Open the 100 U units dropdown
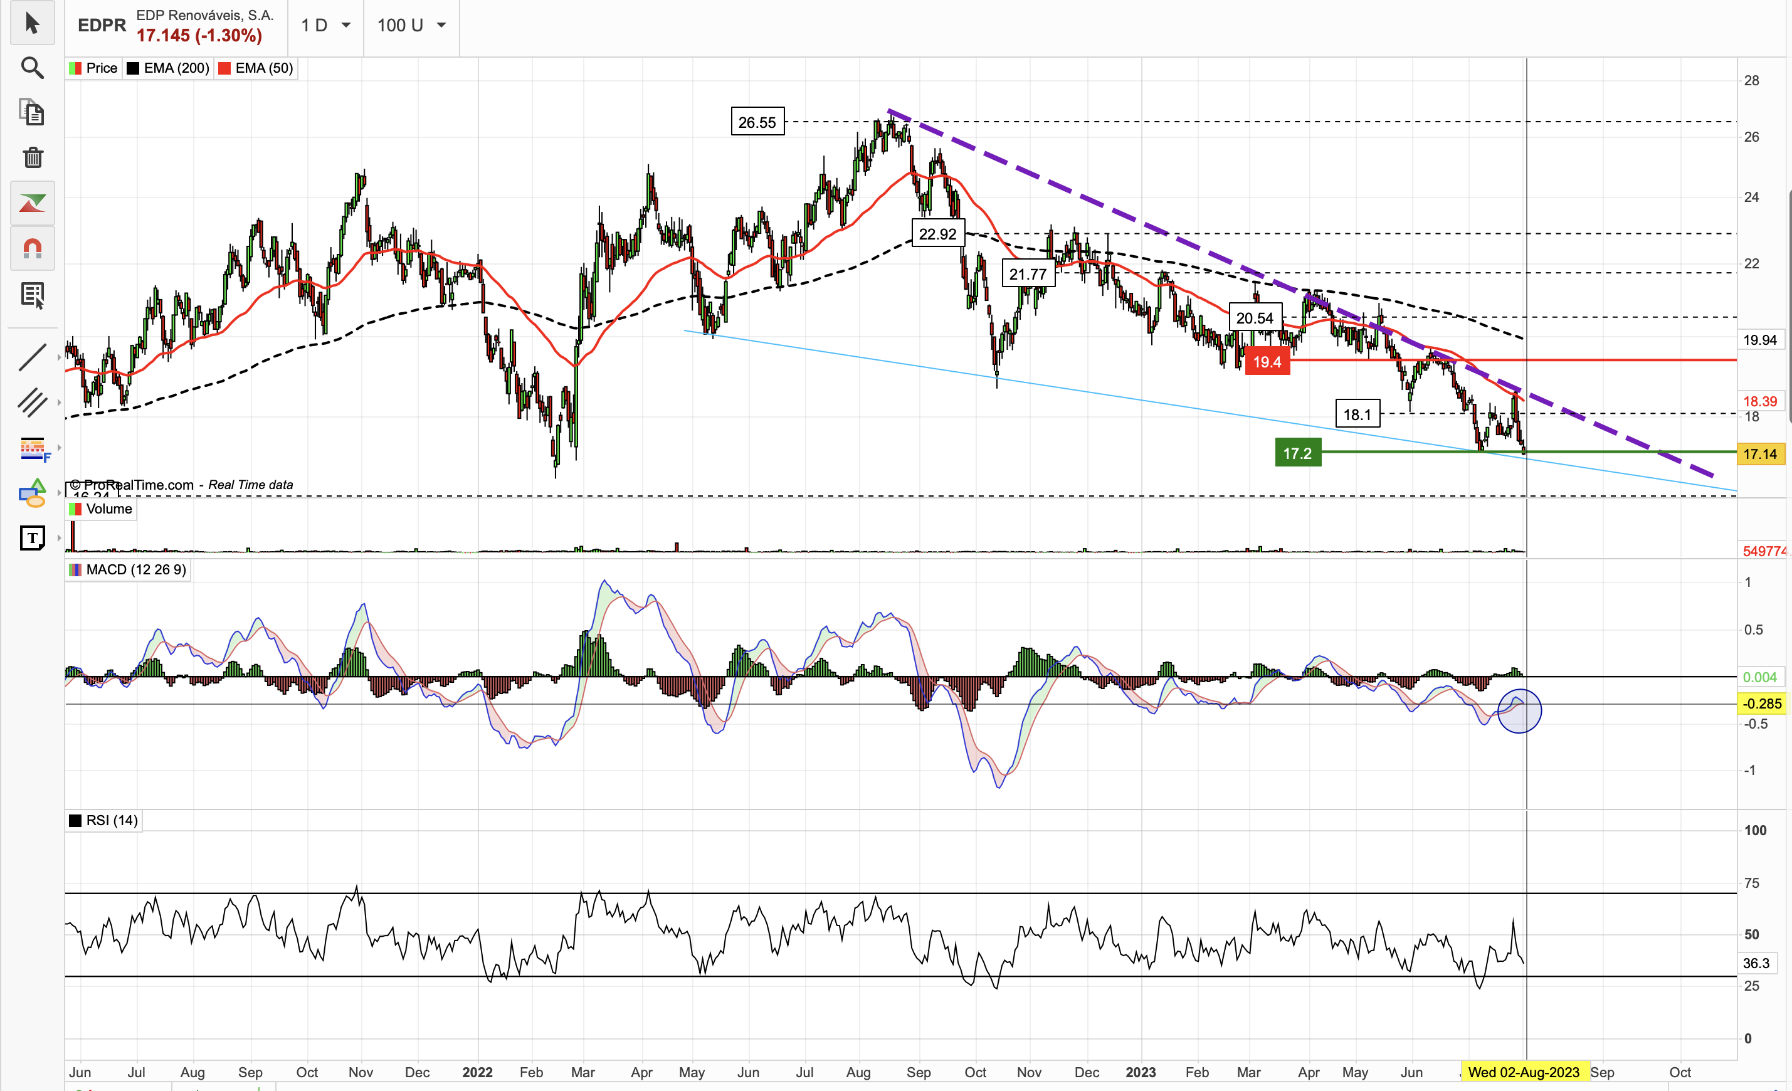 411,26
